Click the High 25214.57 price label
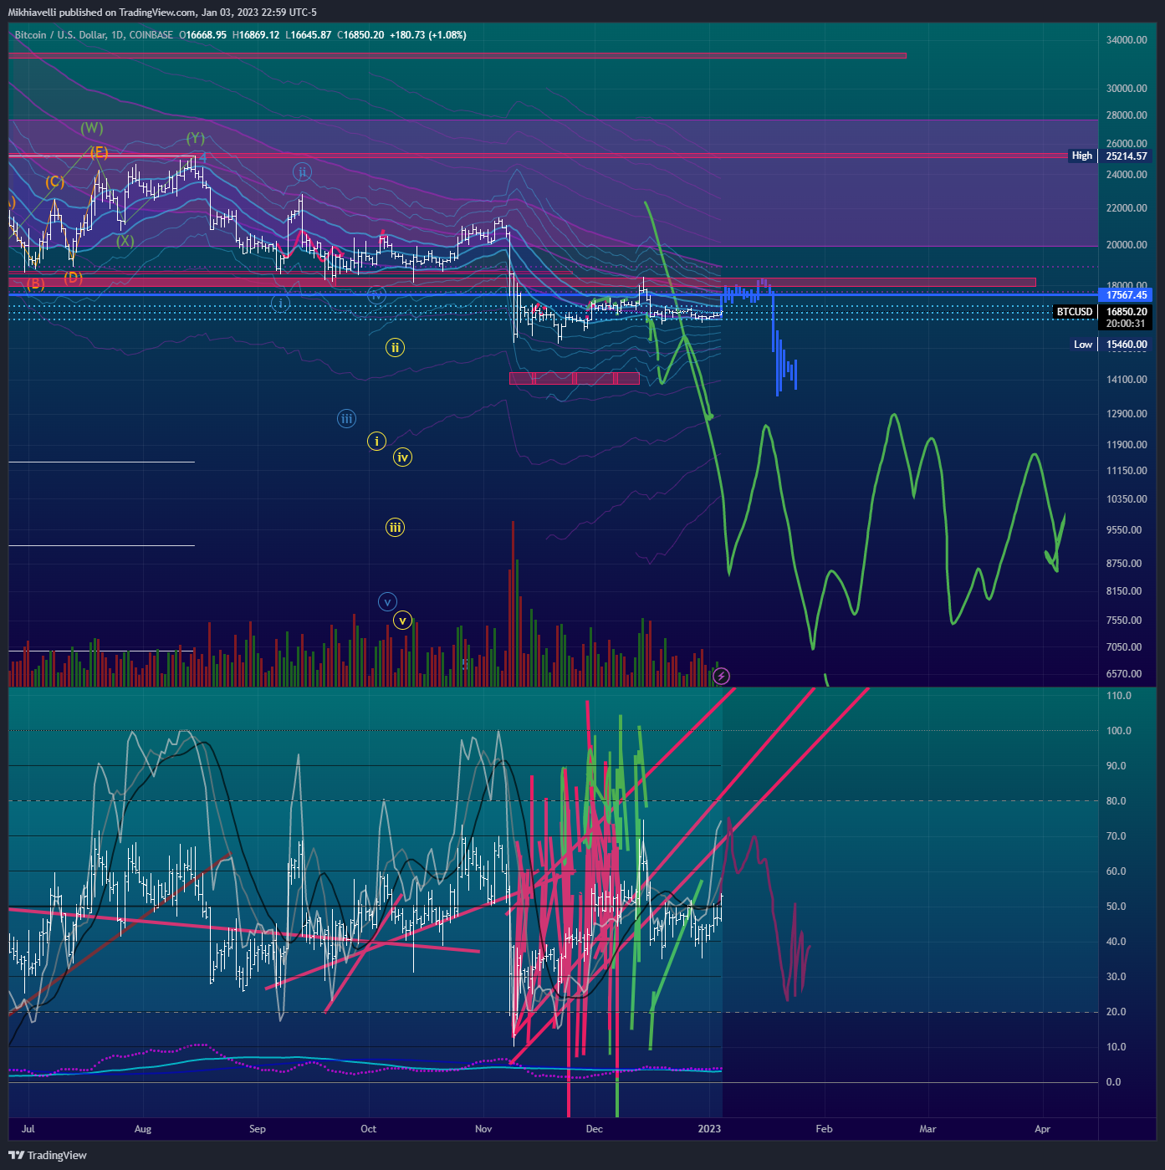 pos(1110,156)
